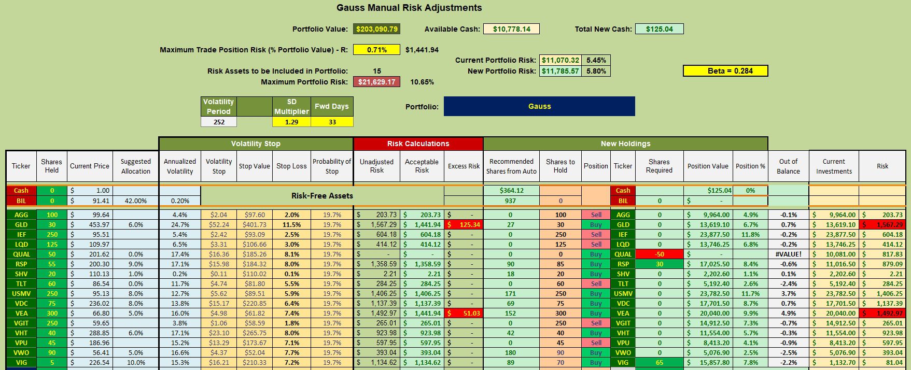Click the Current Portfolio Risk amount $11,070.32
This screenshot has height=370, width=911.
560,60
